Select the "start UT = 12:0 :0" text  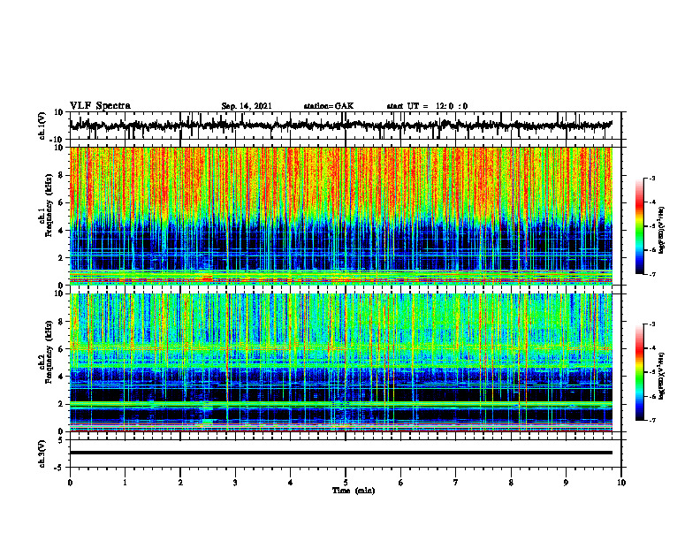[427, 106]
